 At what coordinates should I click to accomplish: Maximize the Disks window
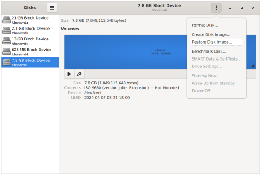(x=242, y=8)
